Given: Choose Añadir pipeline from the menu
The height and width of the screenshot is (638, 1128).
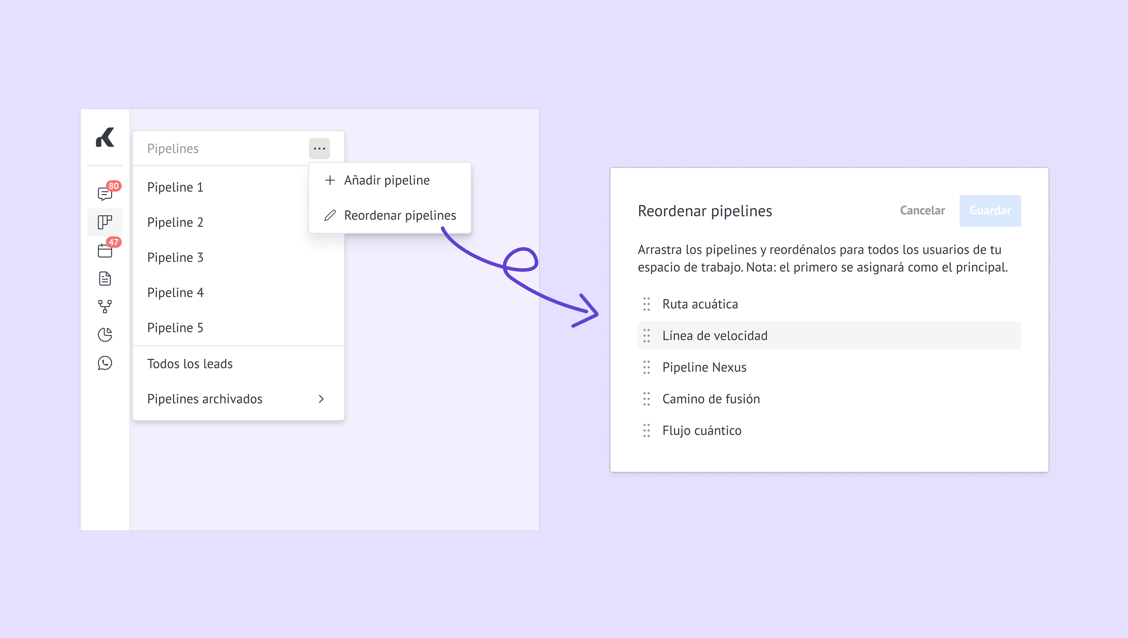Looking at the screenshot, I should tap(387, 180).
